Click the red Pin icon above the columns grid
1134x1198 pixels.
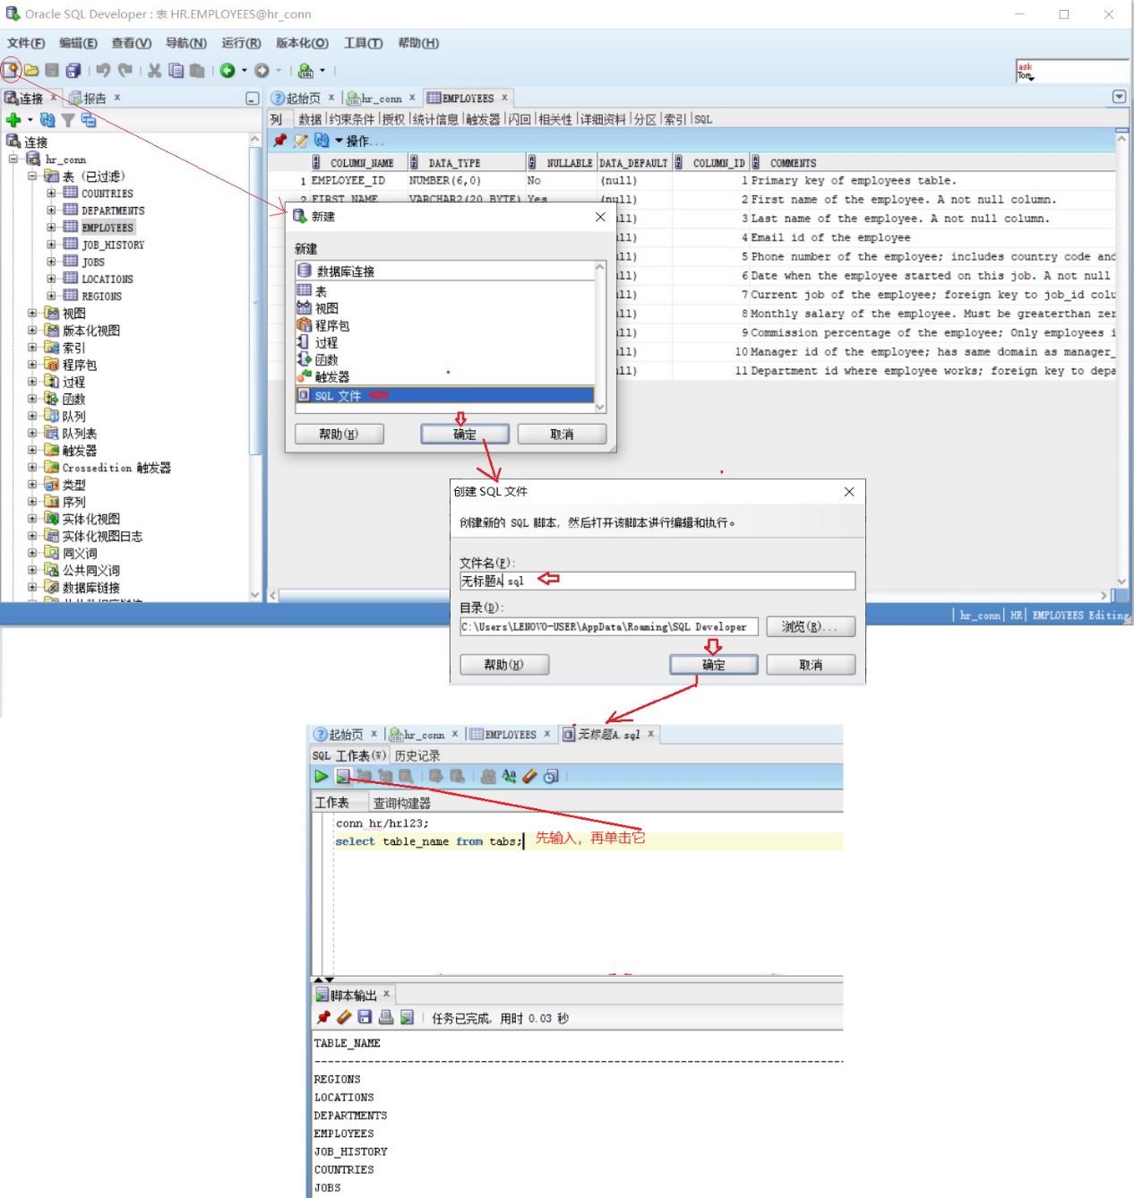pyautogui.click(x=279, y=140)
